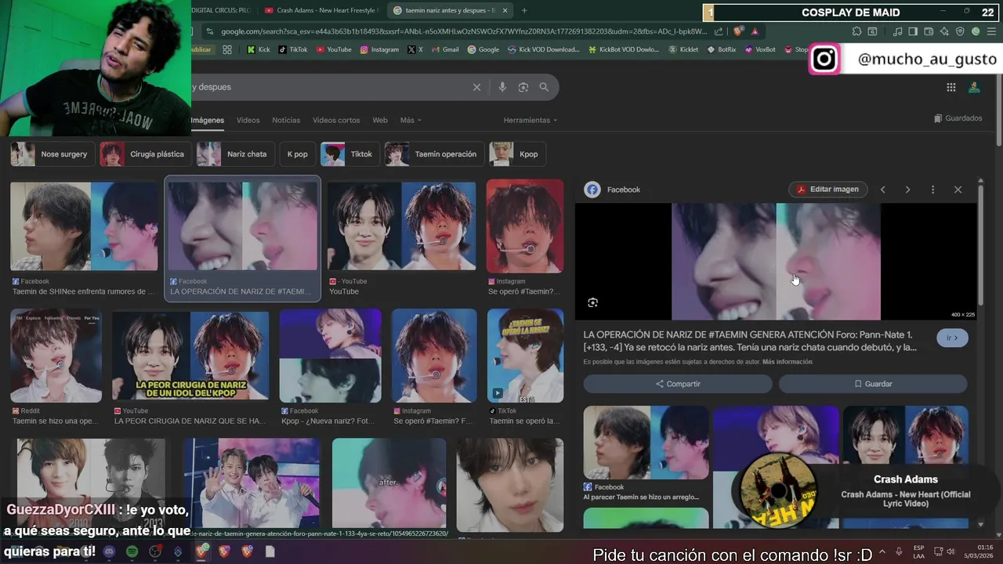Select the Taemin operación filter chip

pos(433,154)
